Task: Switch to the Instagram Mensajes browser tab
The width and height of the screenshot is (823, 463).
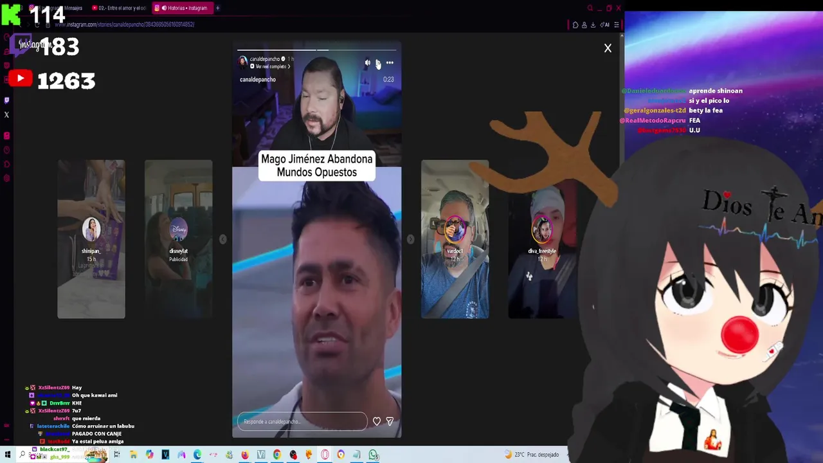Action: click(x=57, y=8)
